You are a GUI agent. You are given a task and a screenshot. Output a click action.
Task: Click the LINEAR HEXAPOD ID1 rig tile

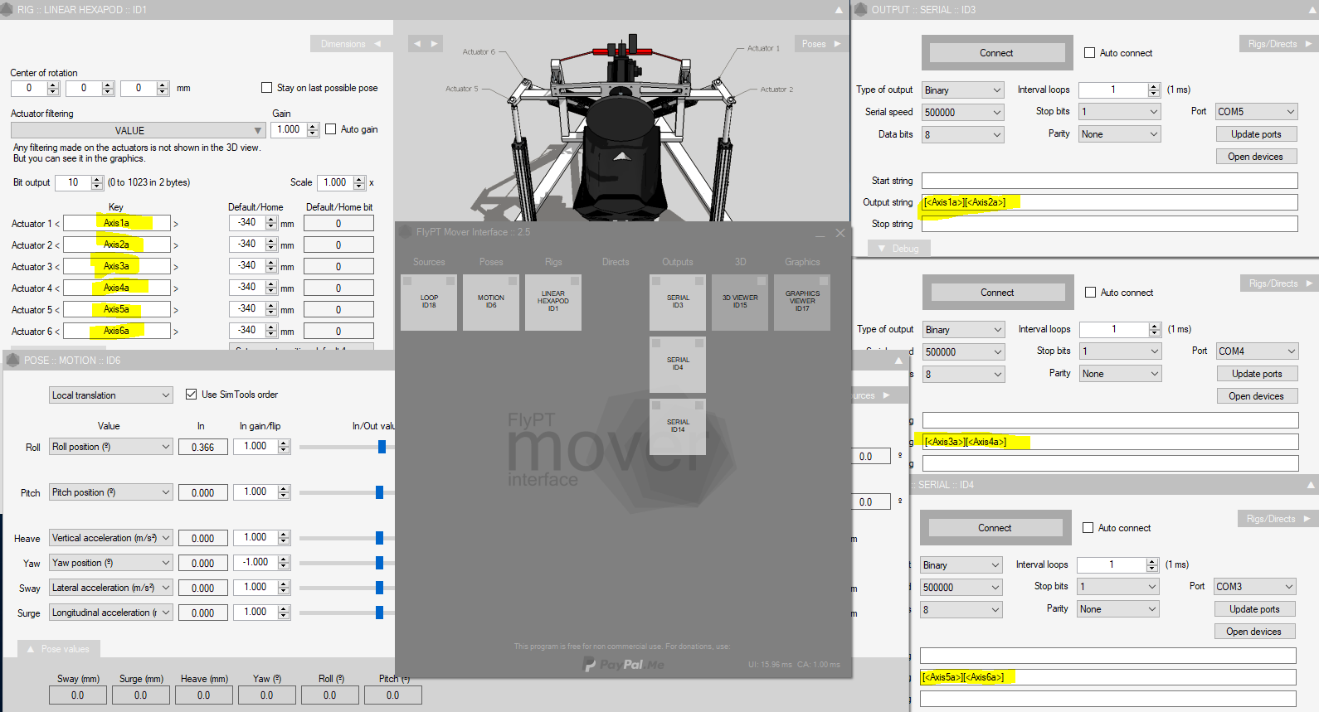(553, 303)
